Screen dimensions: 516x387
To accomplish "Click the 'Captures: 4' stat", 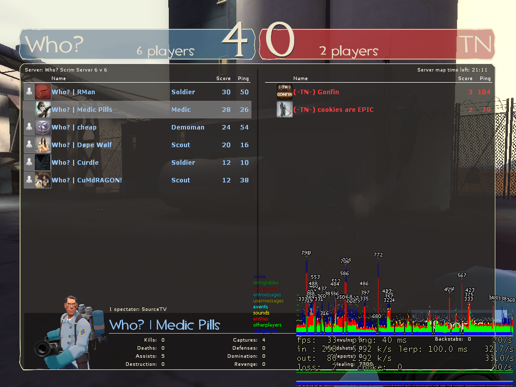I will (x=249, y=340).
